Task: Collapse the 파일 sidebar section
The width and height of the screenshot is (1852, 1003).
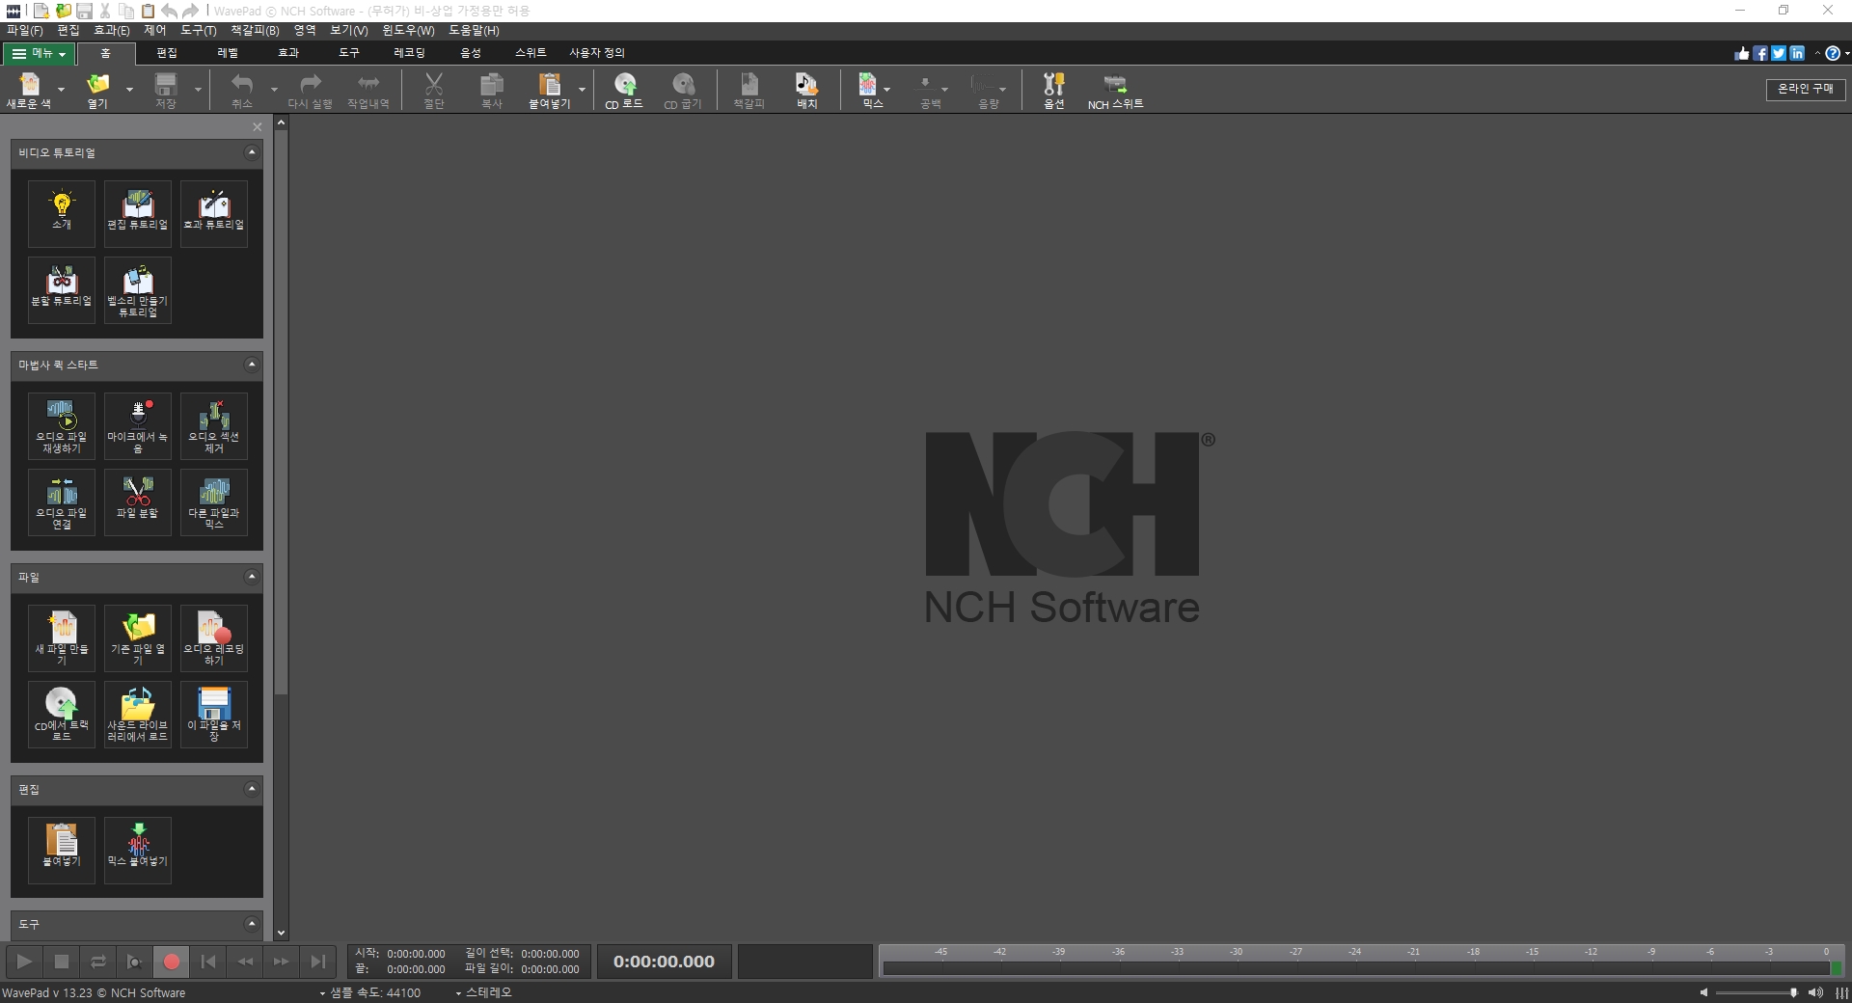Action: (x=252, y=577)
